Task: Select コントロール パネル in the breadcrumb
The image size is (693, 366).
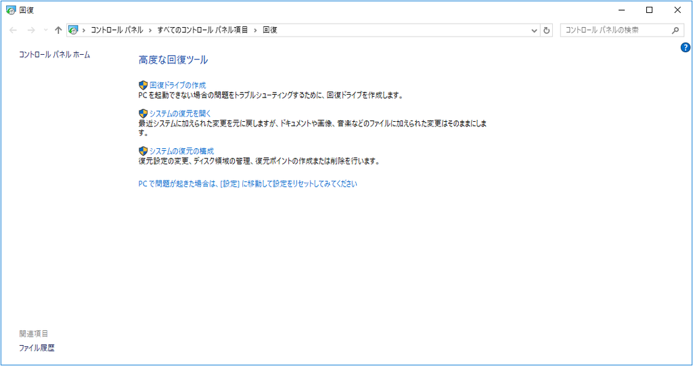Action: point(117,30)
